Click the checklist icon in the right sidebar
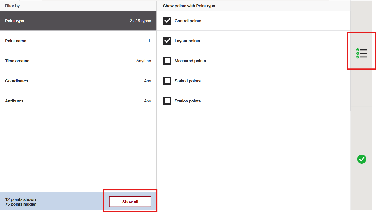 [x=362, y=53]
